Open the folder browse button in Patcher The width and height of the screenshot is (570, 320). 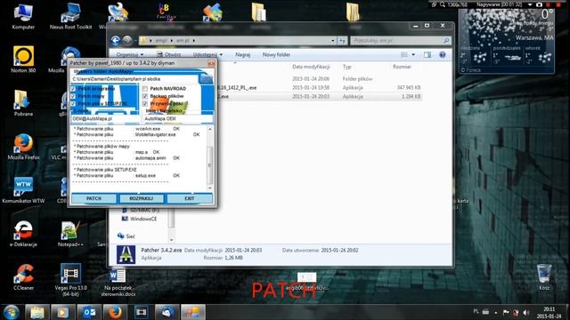(x=206, y=79)
